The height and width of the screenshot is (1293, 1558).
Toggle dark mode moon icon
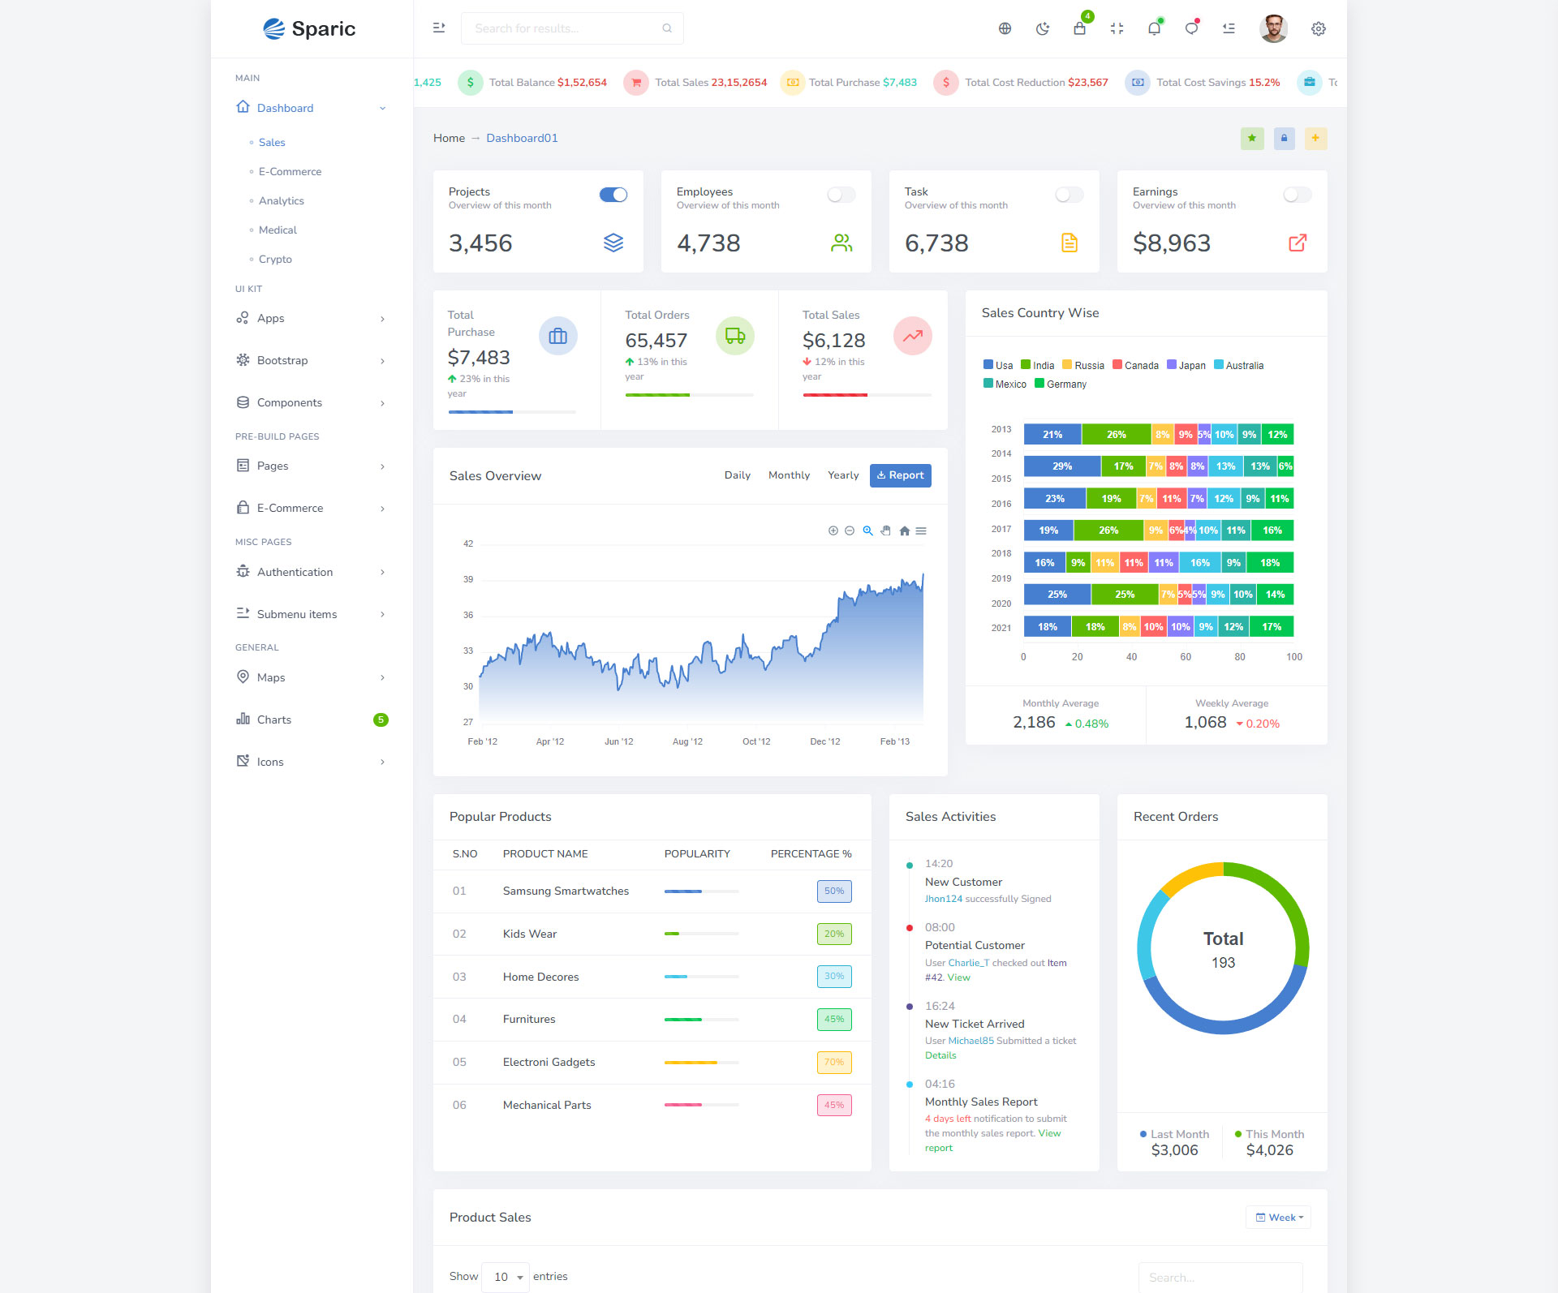point(1043,28)
